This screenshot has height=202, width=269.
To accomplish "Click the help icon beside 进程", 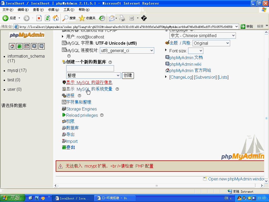I will (79, 95).
